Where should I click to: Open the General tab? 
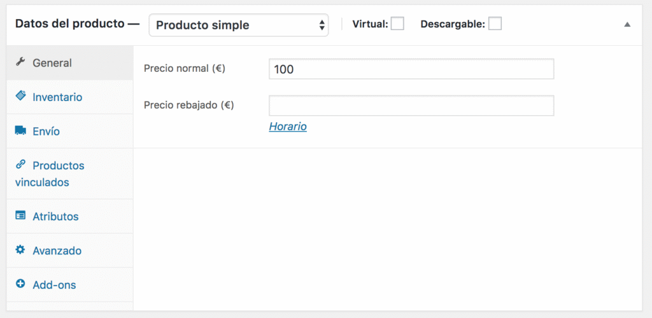coord(70,63)
